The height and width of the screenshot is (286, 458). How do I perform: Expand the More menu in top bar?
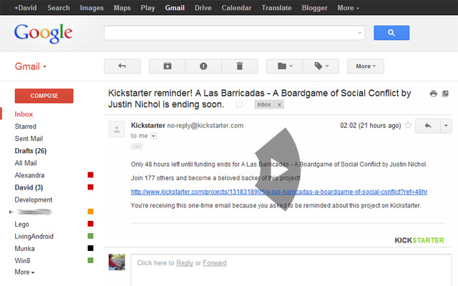(x=349, y=8)
